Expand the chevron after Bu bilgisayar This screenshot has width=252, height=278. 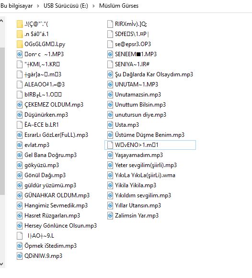tap(38, 6)
